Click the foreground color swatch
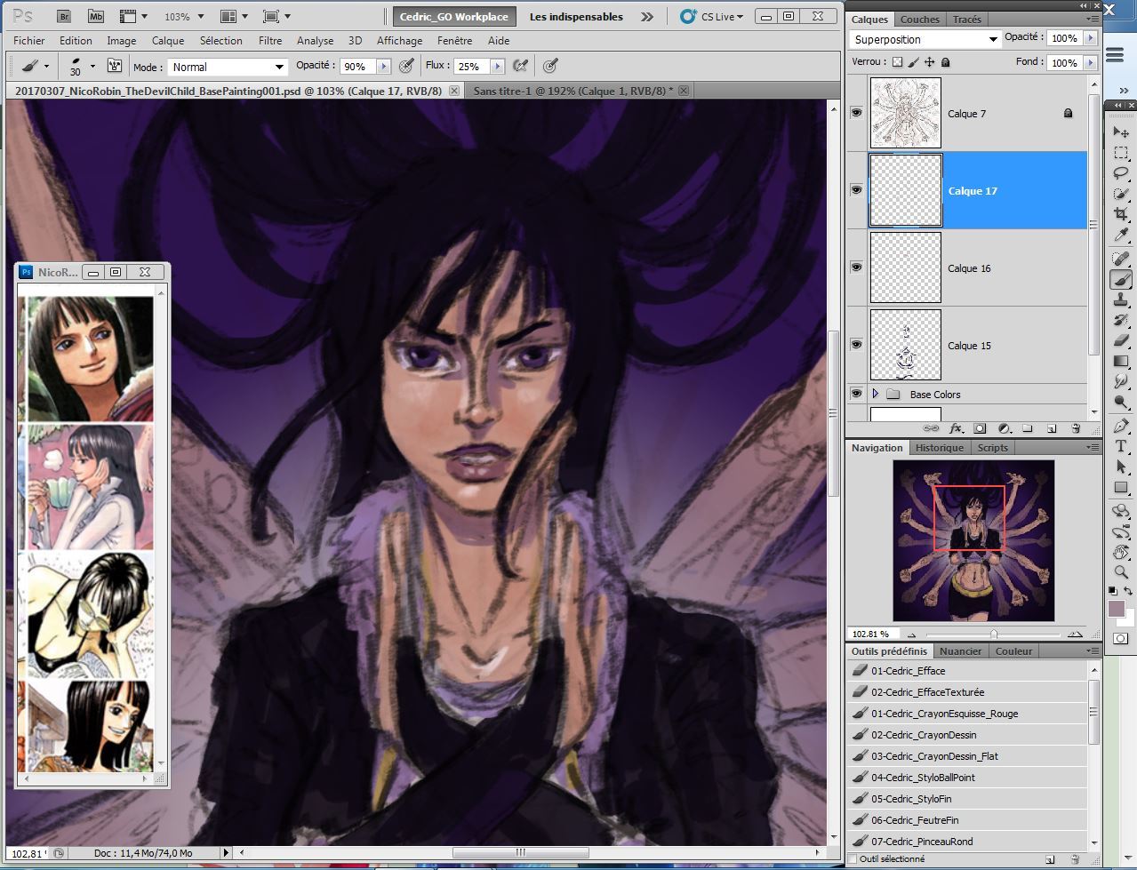Image resolution: width=1137 pixels, height=870 pixels. point(1116,609)
